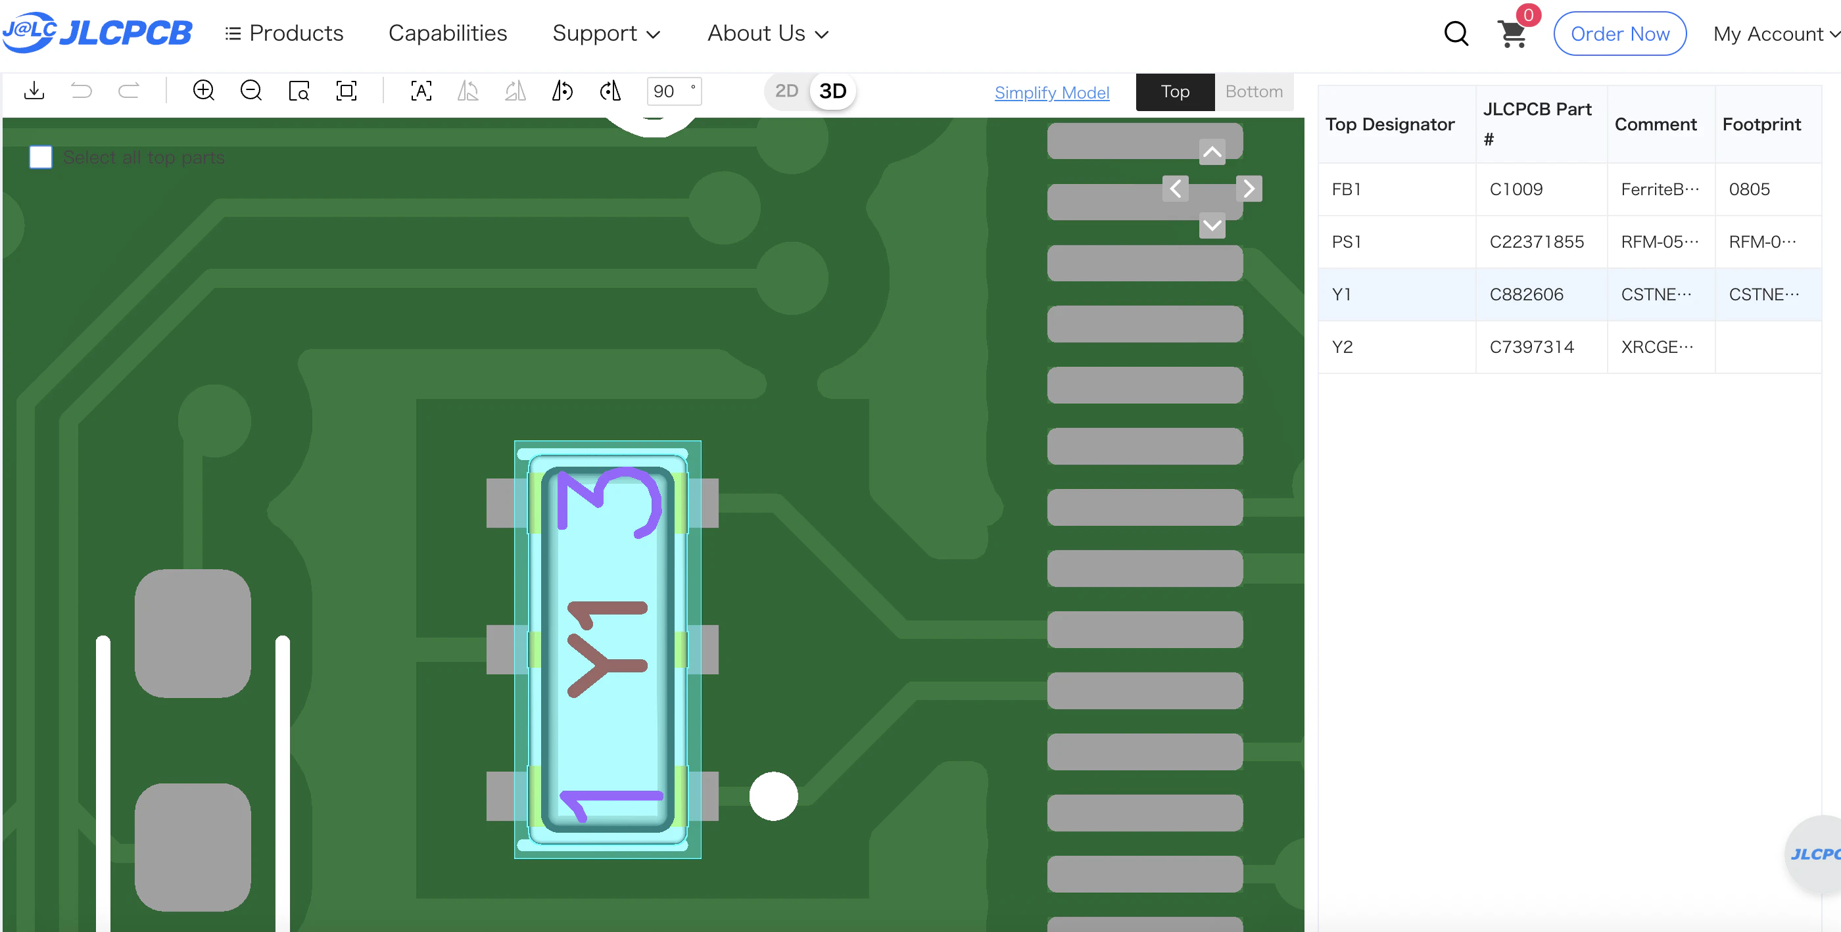Viewport: 1841px width, 932px height.
Task: Rotate the part counterclockwise with the rotate-left icon
Action: point(562,91)
